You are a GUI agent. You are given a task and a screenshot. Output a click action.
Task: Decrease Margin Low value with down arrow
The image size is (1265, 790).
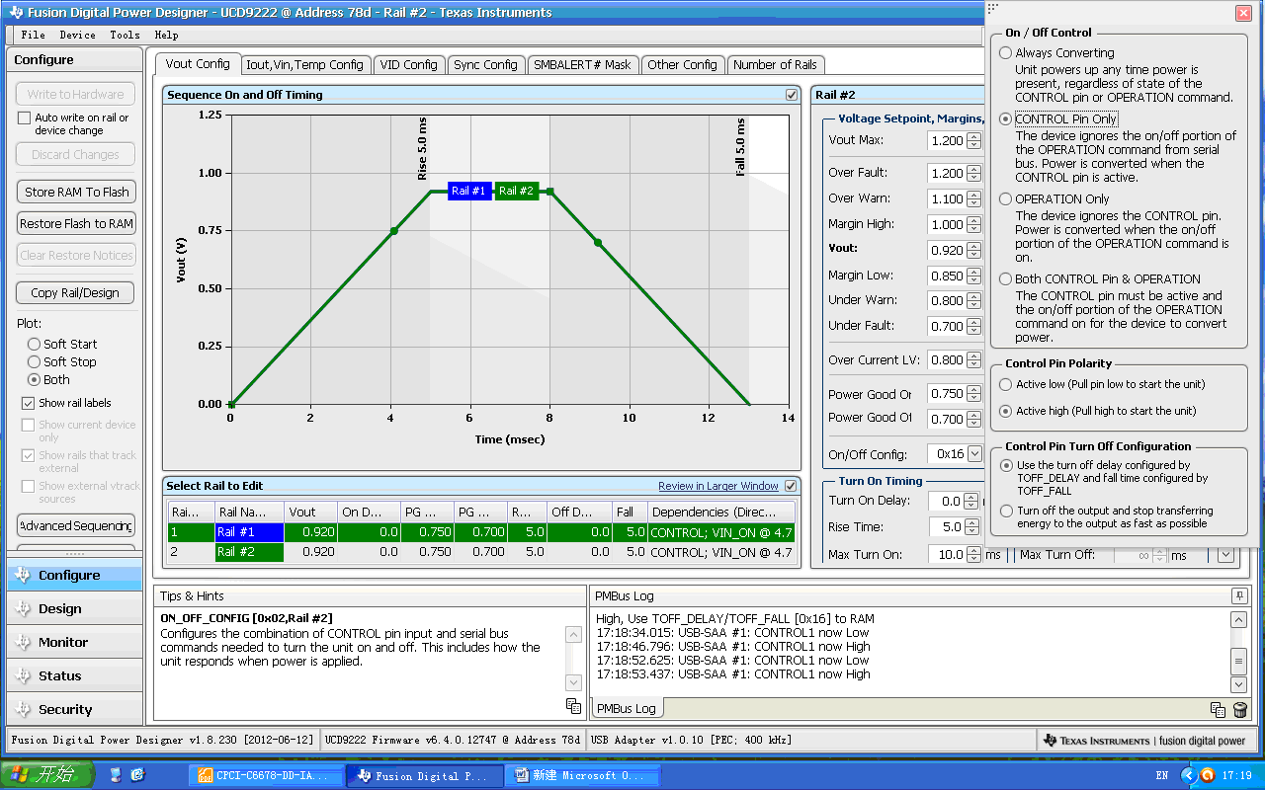click(974, 280)
